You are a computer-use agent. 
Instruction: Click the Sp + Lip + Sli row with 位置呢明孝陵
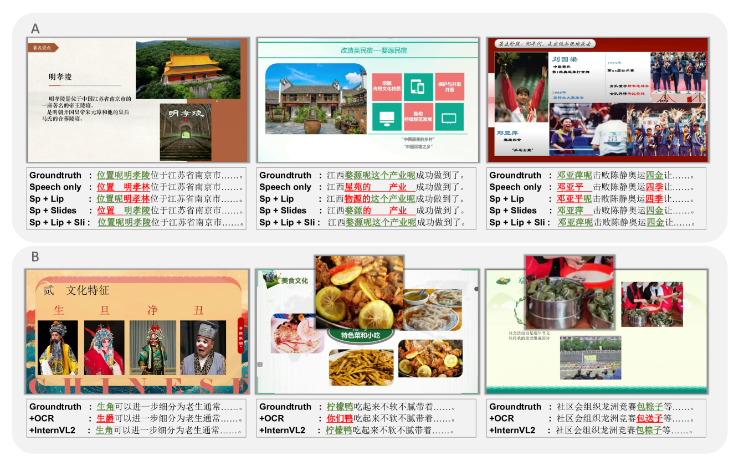(136, 222)
